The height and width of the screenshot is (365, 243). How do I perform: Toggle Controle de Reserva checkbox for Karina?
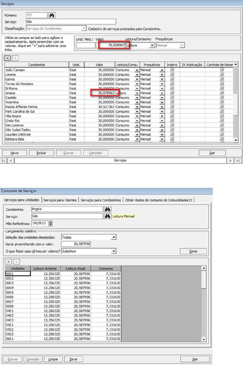(222, 79)
